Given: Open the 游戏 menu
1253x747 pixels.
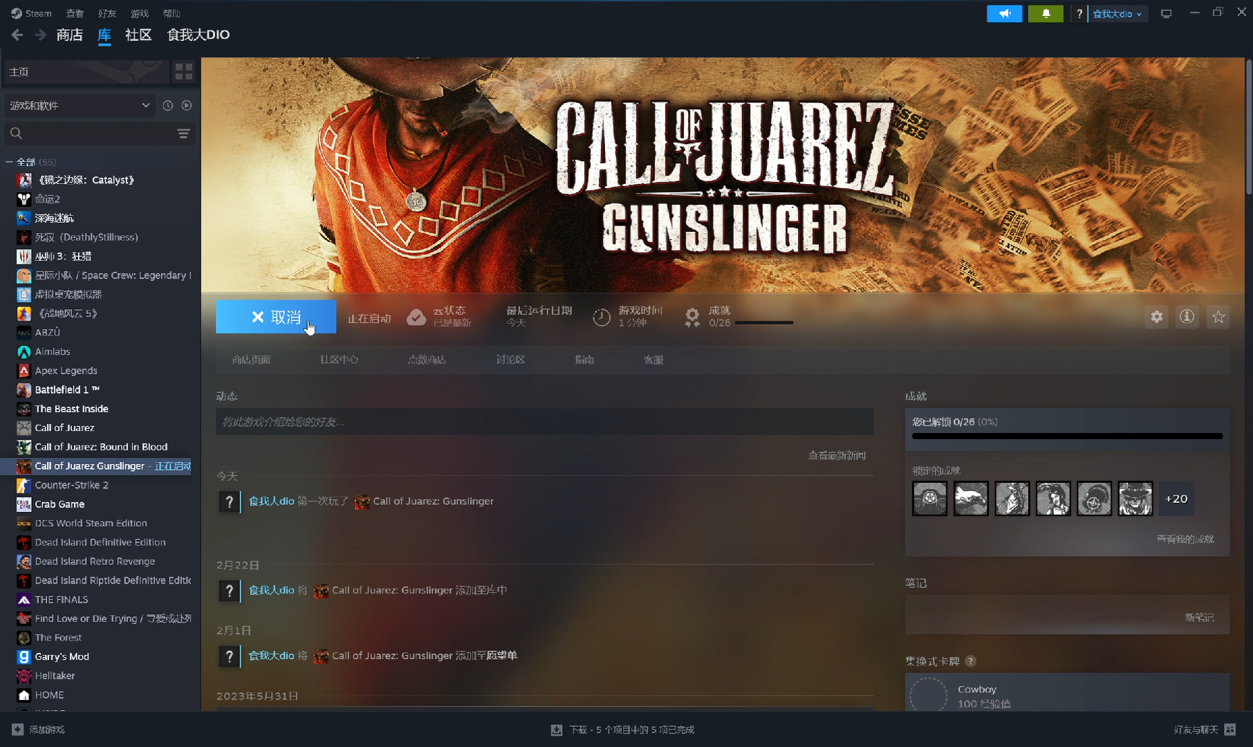Looking at the screenshot, I should [x=140, y=13].
